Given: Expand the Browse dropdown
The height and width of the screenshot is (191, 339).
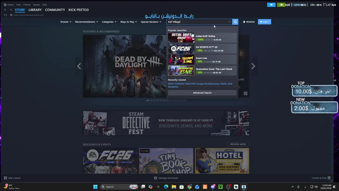Looking at the screenshot, I should (66, 22).
